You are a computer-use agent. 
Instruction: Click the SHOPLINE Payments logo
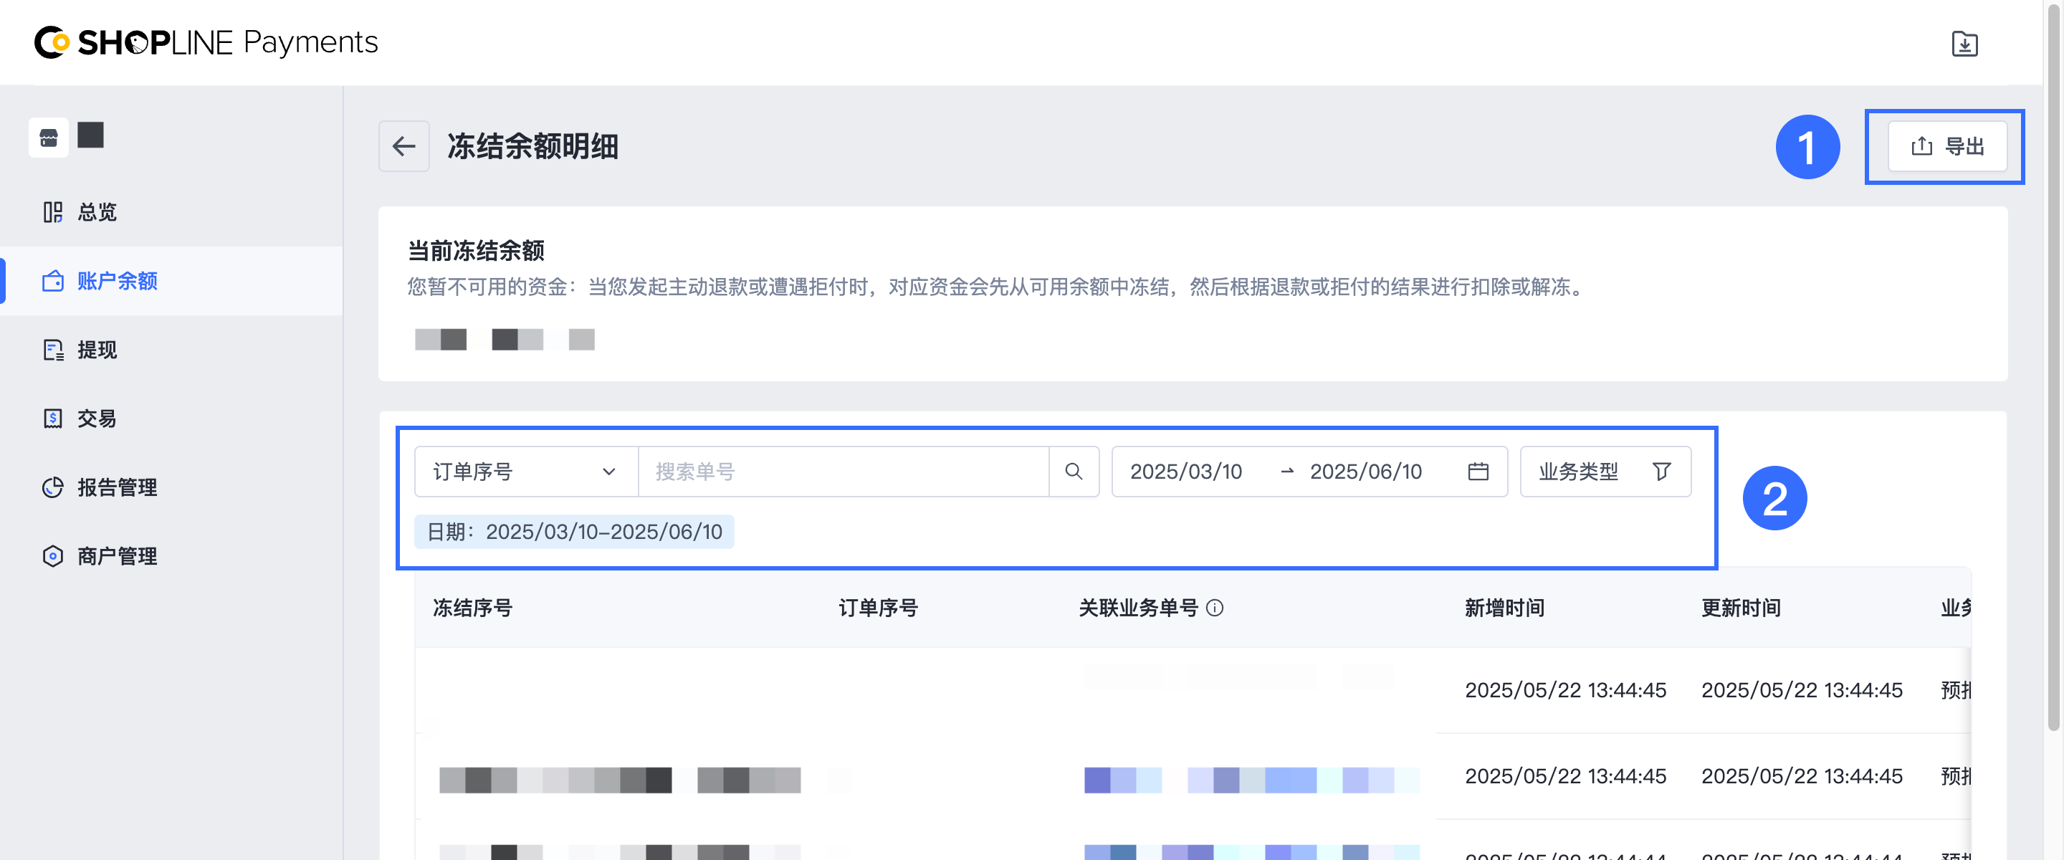click(206, 42)
